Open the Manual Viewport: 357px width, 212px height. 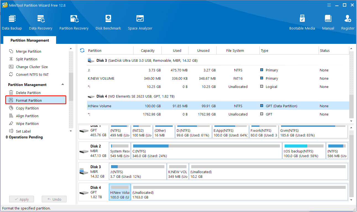[328, 22]
